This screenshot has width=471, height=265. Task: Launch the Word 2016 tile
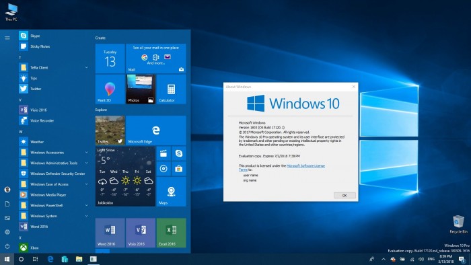(110, 233)
